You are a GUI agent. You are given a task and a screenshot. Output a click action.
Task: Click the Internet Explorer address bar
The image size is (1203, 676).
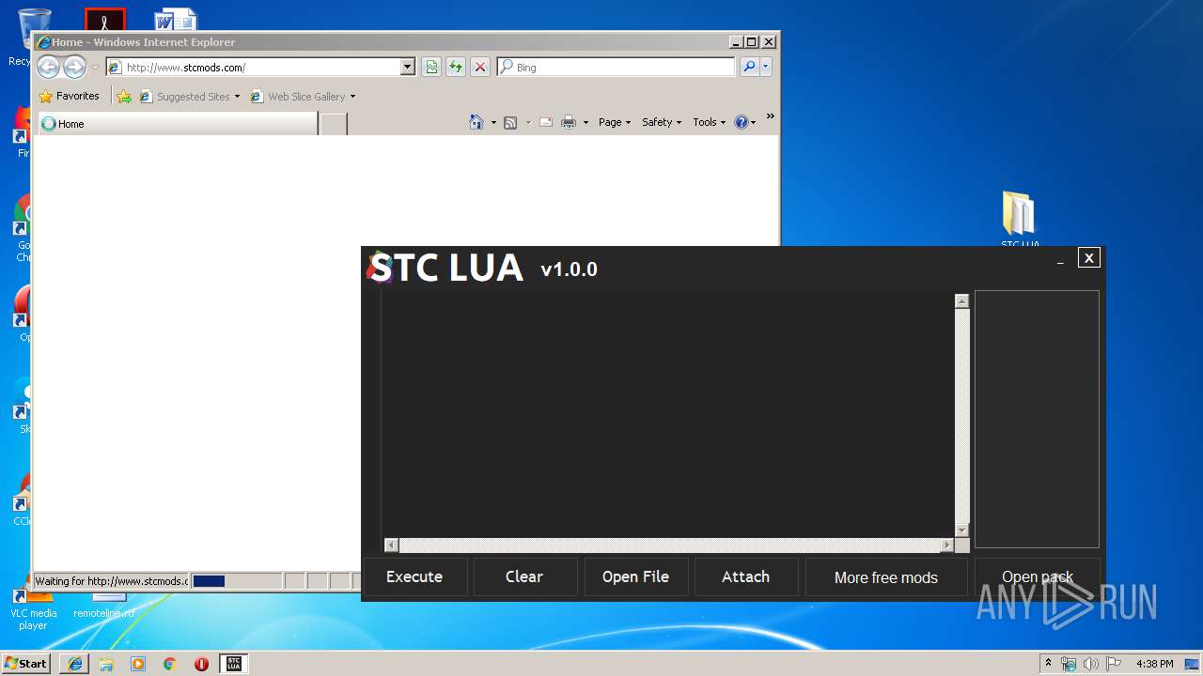tap(261, 67)
